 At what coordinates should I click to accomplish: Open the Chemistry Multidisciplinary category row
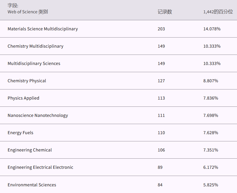pos(36,46)
